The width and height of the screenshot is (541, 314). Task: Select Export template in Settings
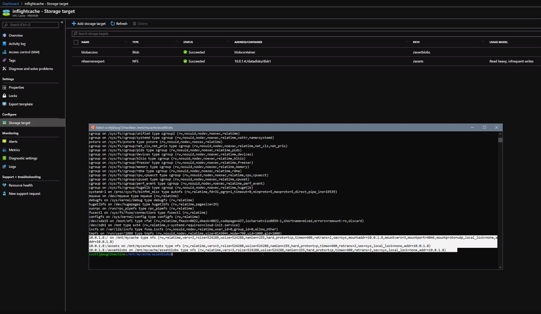[x=21, y=104]
